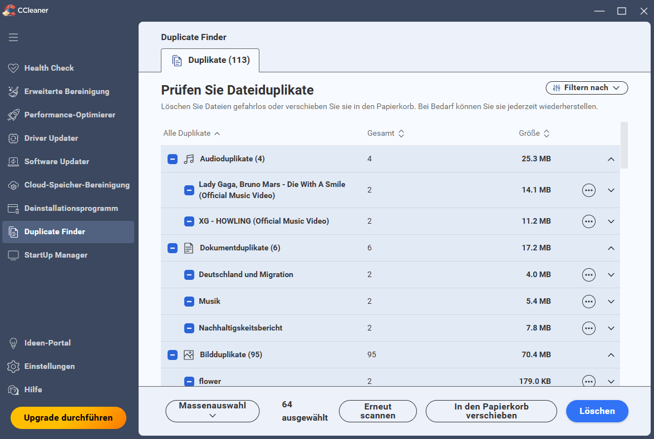
Task: Click more options for Musik row
Action: point(588,302)
